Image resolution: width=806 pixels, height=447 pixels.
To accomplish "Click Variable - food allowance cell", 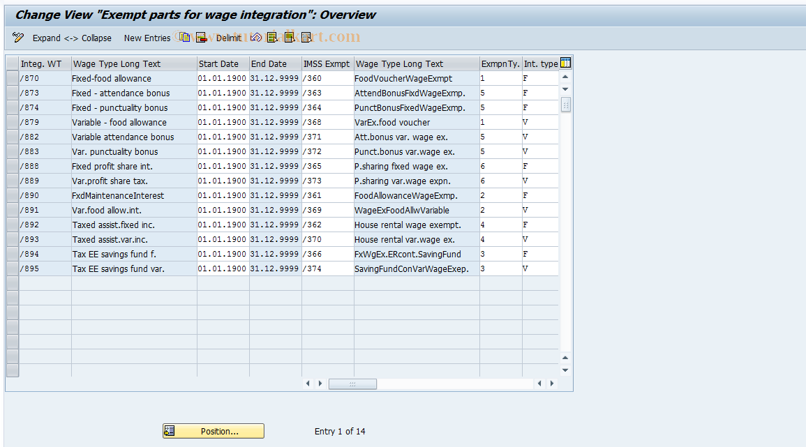I will (134, 122).
